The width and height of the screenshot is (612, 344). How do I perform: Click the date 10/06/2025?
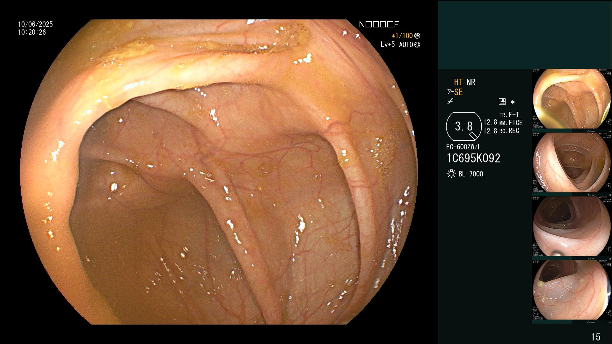(35, 24)
